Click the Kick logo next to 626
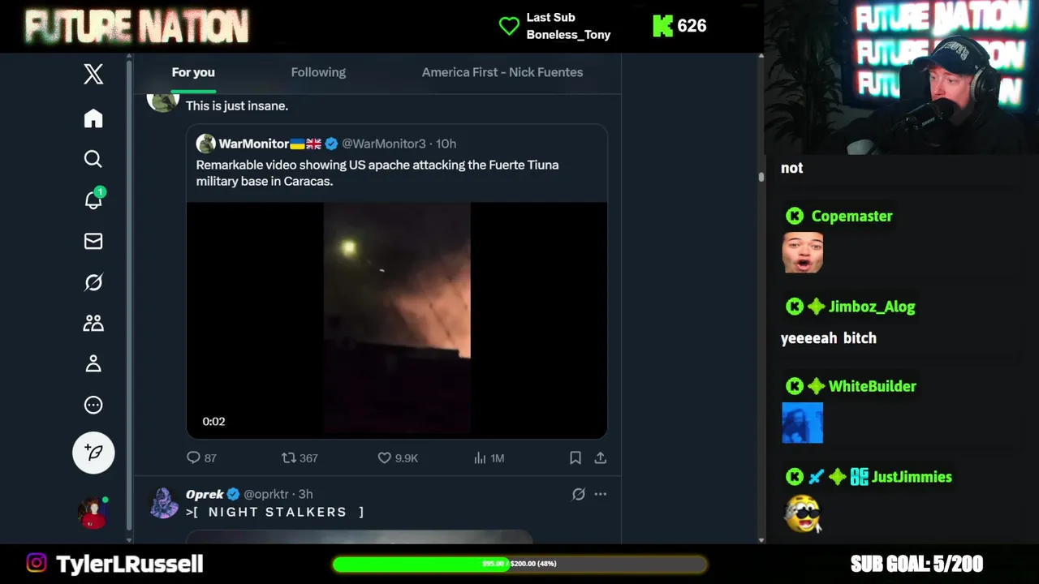This screenshot has width=1039, height=584. [x=662, y=26]
